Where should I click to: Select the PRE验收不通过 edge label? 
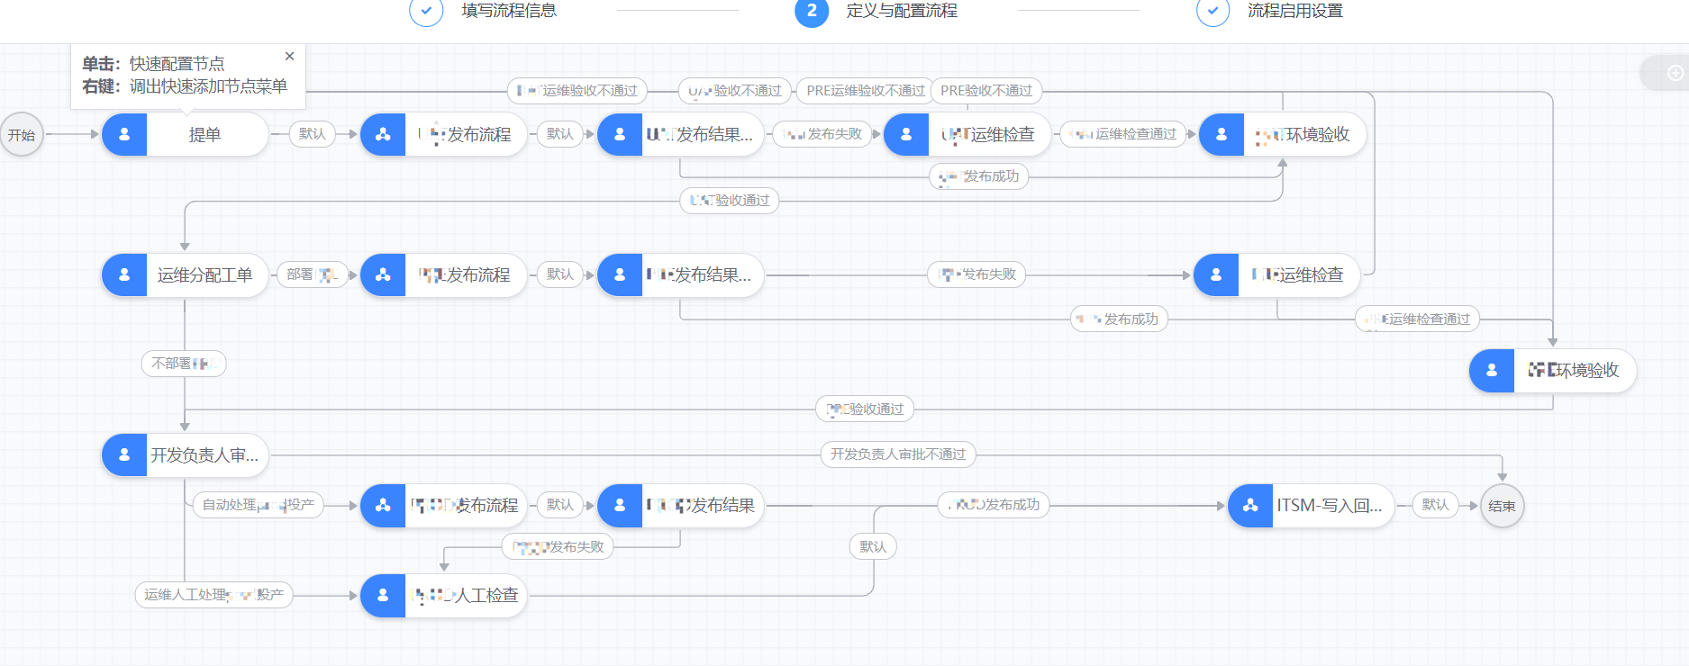coord(986,91)
